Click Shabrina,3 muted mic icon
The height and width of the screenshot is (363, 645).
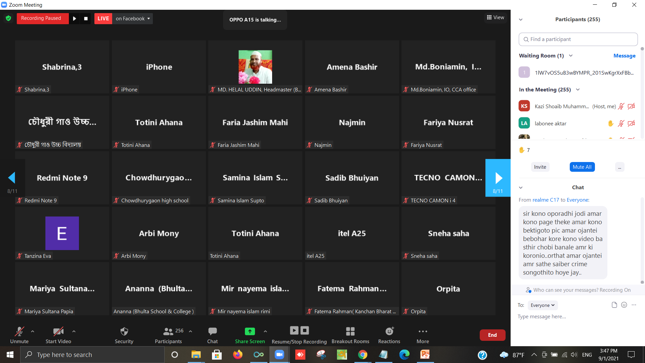coord(20,89)
